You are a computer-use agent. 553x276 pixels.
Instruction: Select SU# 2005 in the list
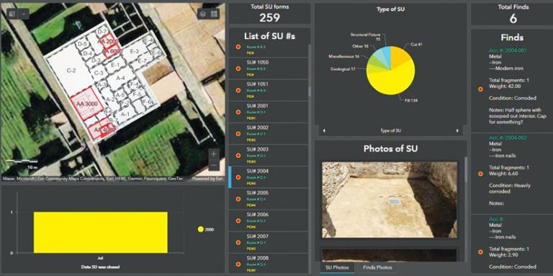point(269,199)
